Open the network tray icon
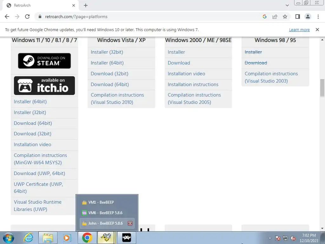The width and height of the screenshot is (325, 244). pyautogui.click(x=285, y=238)
